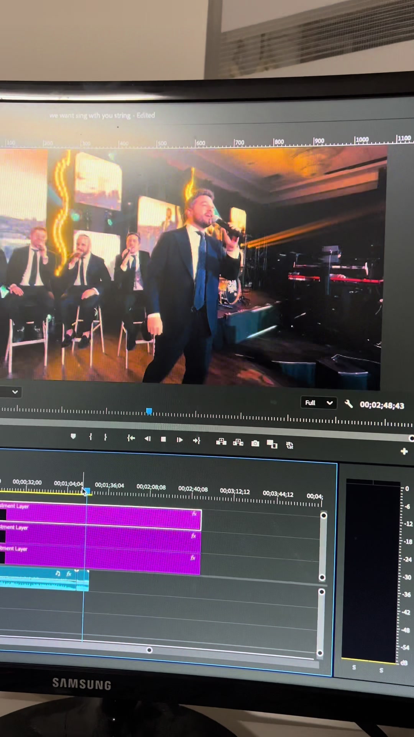The height and width of the screenshot is (737, 414).
Task: Click the sequence title 'we want sing wth you string'
Action: (x=90, y=115)
